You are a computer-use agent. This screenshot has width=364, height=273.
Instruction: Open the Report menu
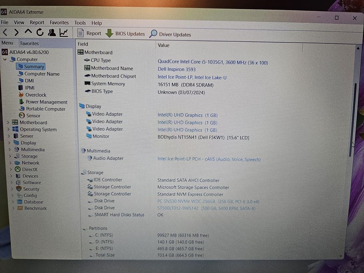click(37, 23)
